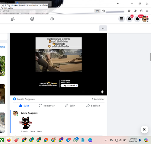The height and width of the screenshot is (144, 151).
Task: Share the post using Bagikan
Action: click(x=93, y=106)
